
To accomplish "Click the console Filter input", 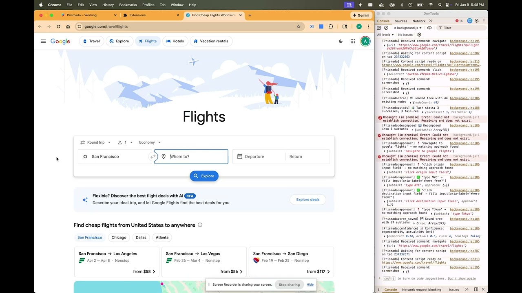I will coord(462,28).
